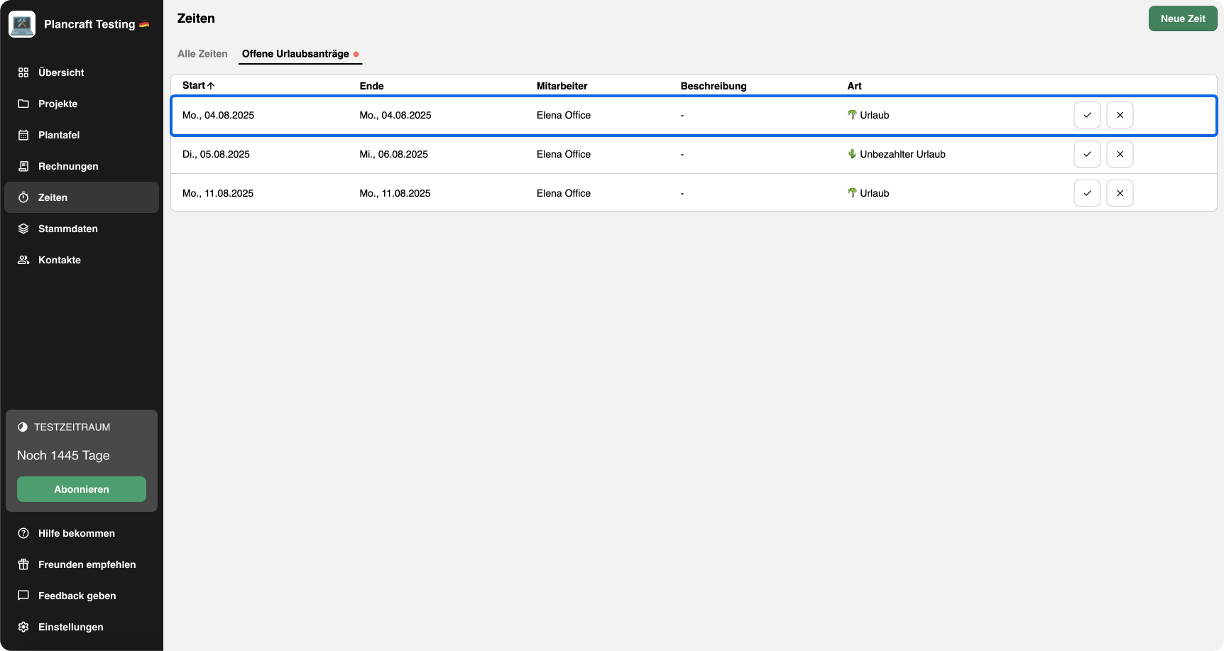Create a new entry with Neue Zeit

pyautogui.click(x=1183, y=18)
